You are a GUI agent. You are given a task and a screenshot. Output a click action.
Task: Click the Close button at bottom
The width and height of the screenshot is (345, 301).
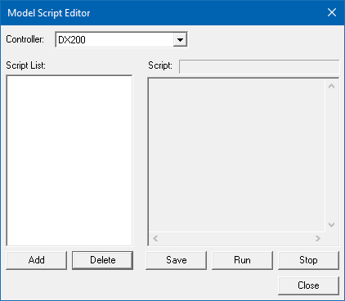(308, 285)
